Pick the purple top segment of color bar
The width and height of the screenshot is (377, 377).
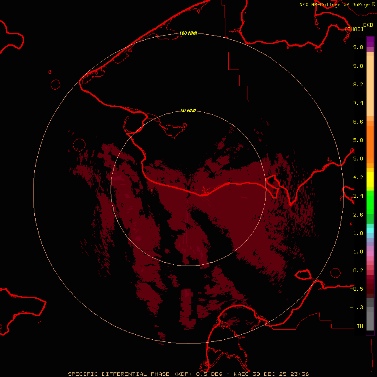coord(370,42)
